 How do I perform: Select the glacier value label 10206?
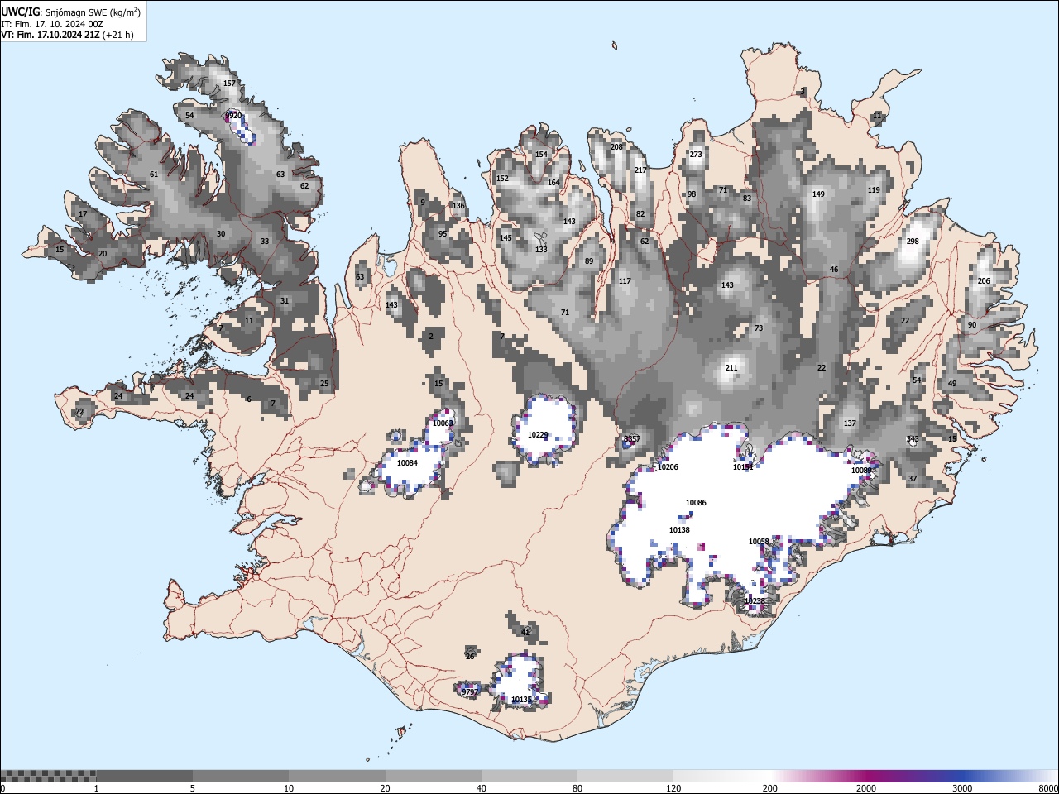pos(668,467)
